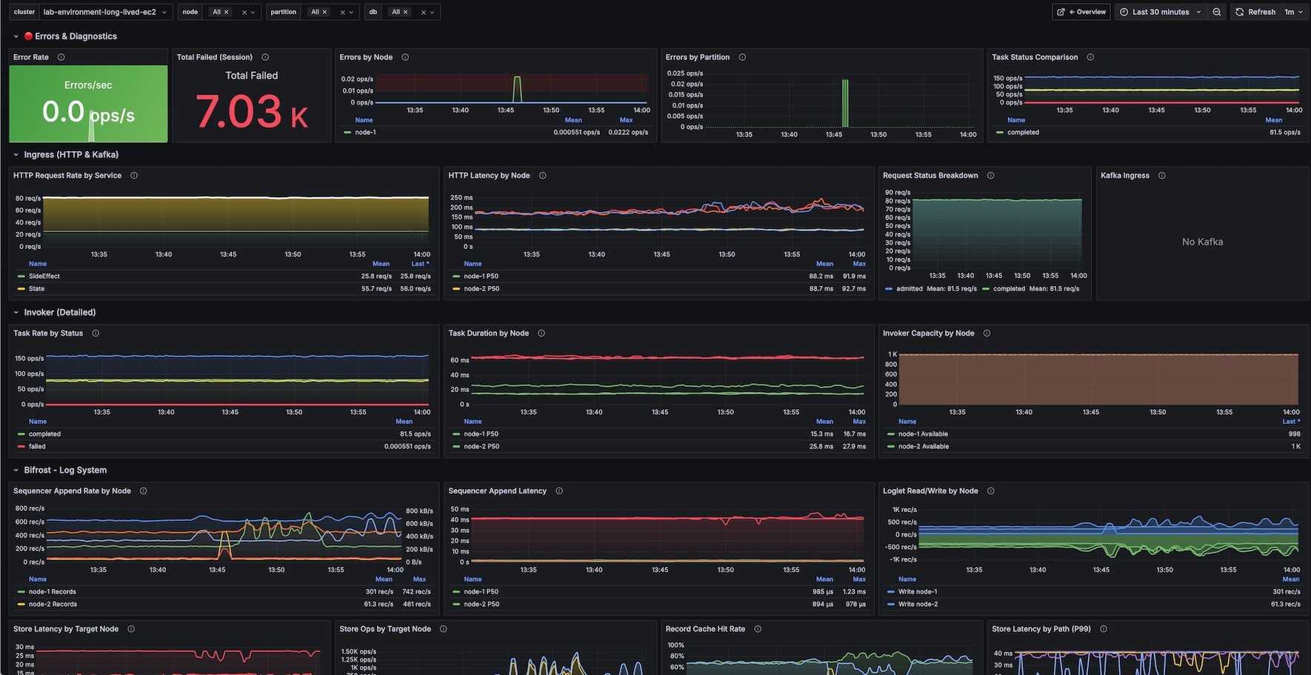This screenshot has width=1311, height=675.
Task: Open Sequencer Append Rate by Node info icon
Action: click(144, 491)
